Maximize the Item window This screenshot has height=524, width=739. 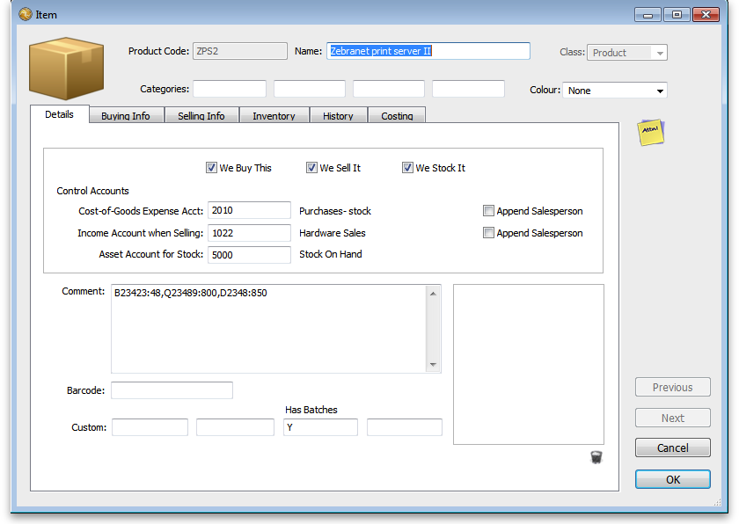tap(677, 15)
